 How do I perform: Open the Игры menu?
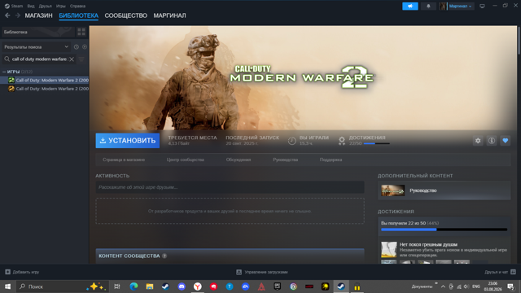coord(60,6)
